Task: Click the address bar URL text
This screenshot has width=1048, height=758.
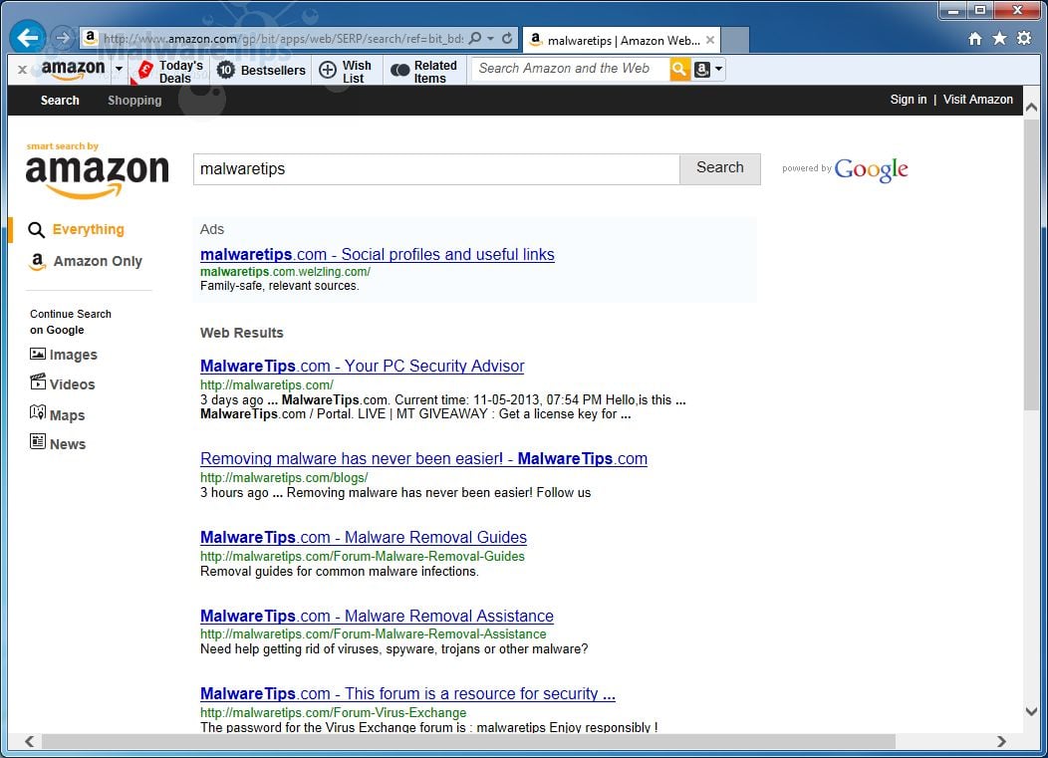Action: [x=283, y=39]
